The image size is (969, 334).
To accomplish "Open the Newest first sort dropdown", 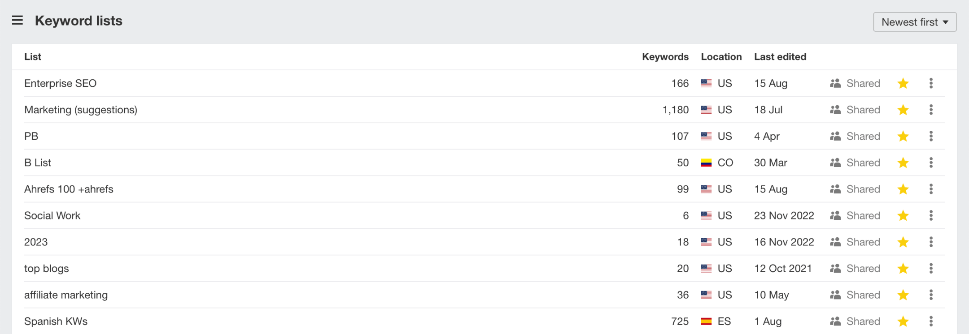I will [x=915, y=22].
